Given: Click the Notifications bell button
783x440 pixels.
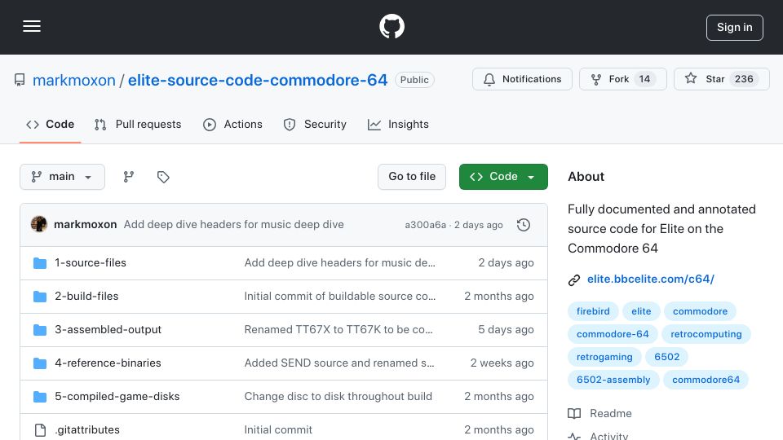Looking at the screenshot, I should pos(522,79).
